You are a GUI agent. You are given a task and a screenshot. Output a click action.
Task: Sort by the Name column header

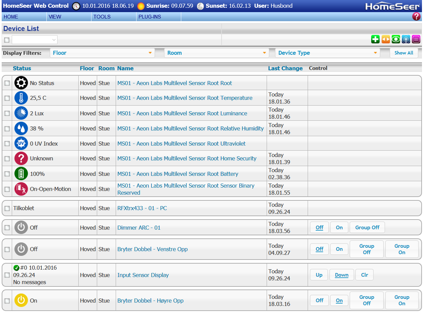[x=125, y=68]
